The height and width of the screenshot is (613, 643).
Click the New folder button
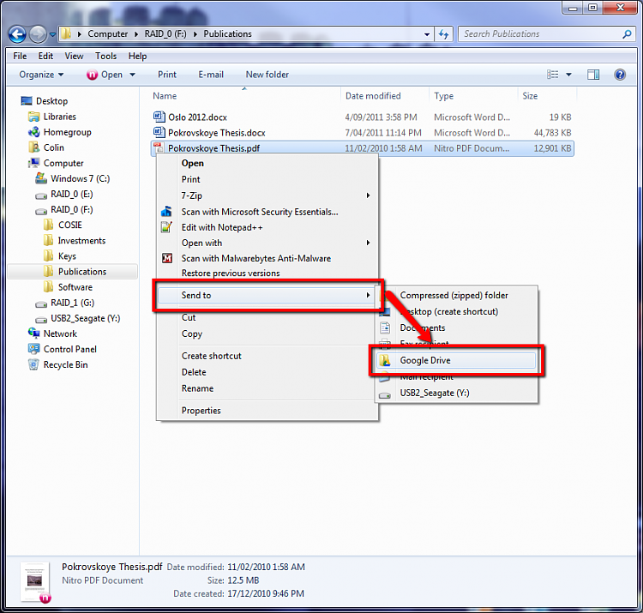[267, 75]
